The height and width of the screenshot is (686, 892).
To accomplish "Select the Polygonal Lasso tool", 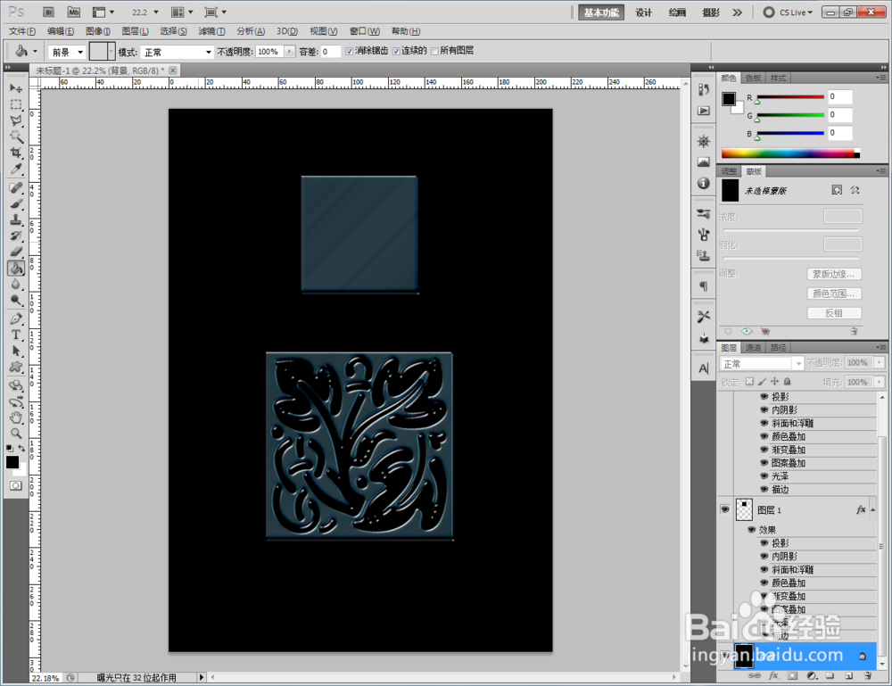I will (16, 120).
